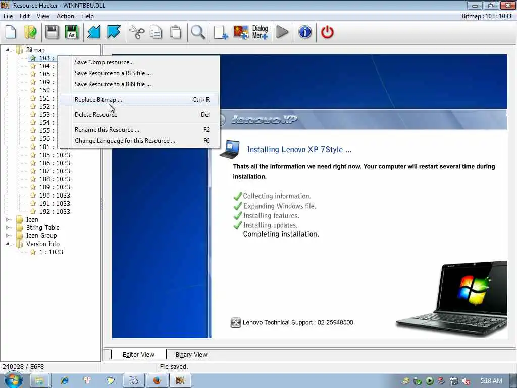
Task: Select bitmap resource 187 : 1033
Action: 55,171
